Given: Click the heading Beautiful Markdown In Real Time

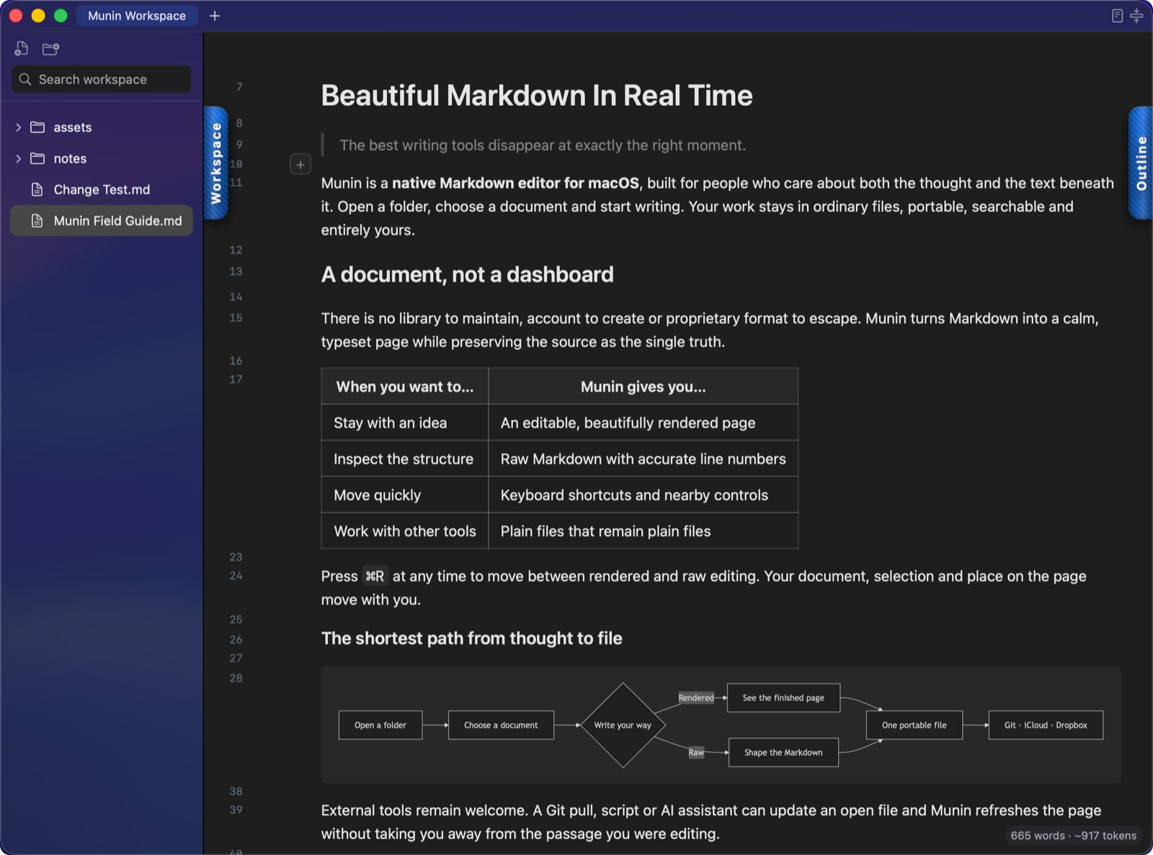Looking at the screenshot, I should tap(537, 96).
